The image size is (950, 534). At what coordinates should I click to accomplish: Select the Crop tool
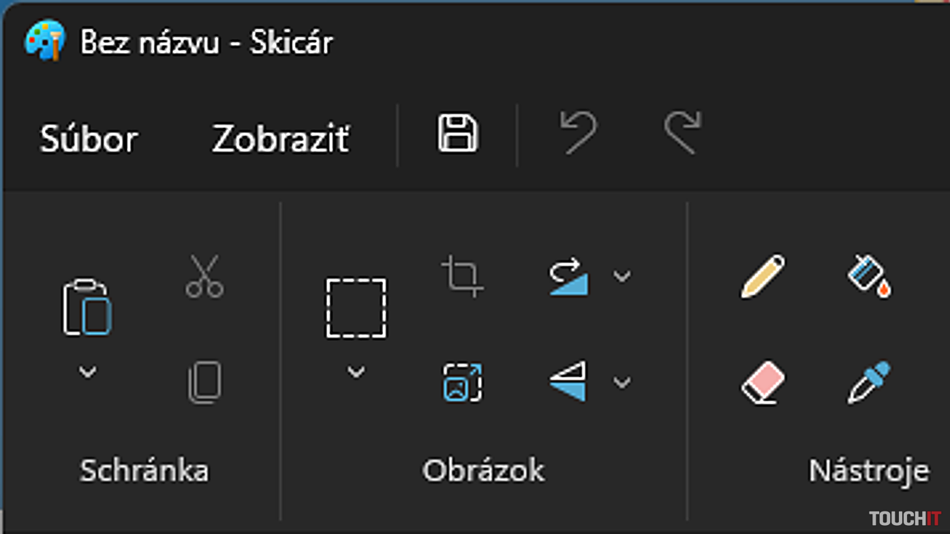coord(463,276)
